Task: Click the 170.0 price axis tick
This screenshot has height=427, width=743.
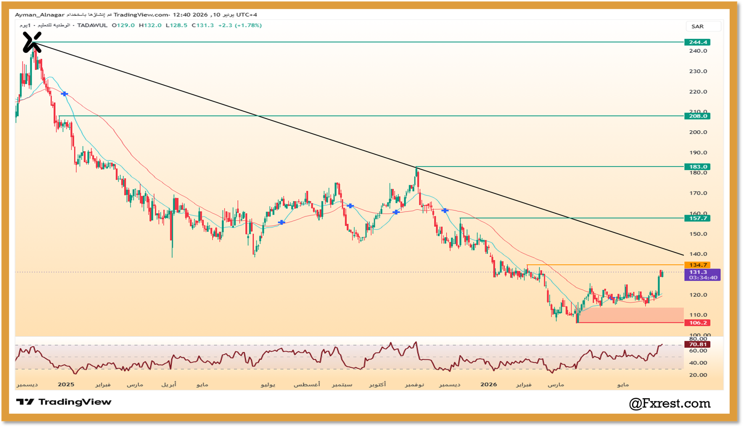Action: [x=698, y=193]
